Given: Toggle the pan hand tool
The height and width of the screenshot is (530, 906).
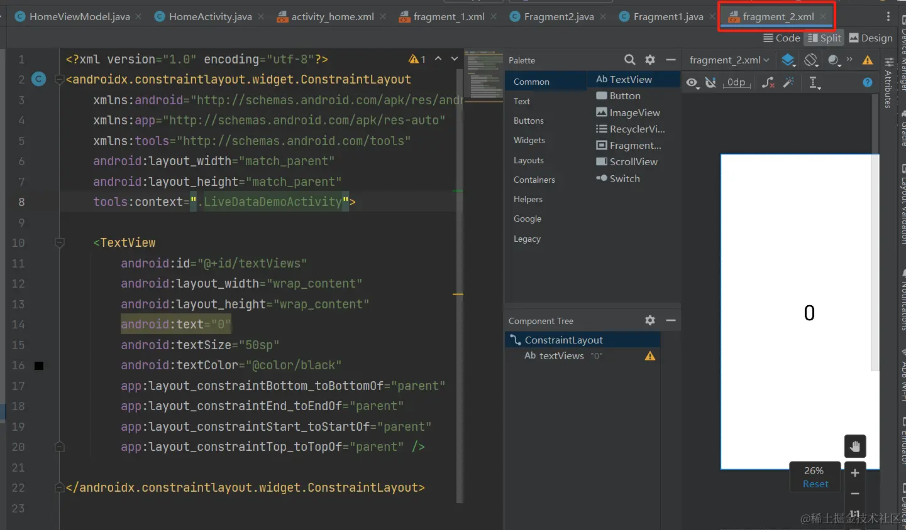Looking at the screenshot, I should coord(855,446).
